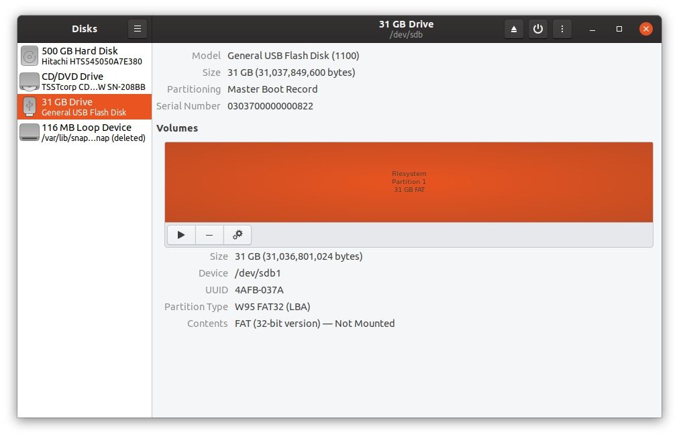Select CD/DVD Drive entry

tap(85, 81)
